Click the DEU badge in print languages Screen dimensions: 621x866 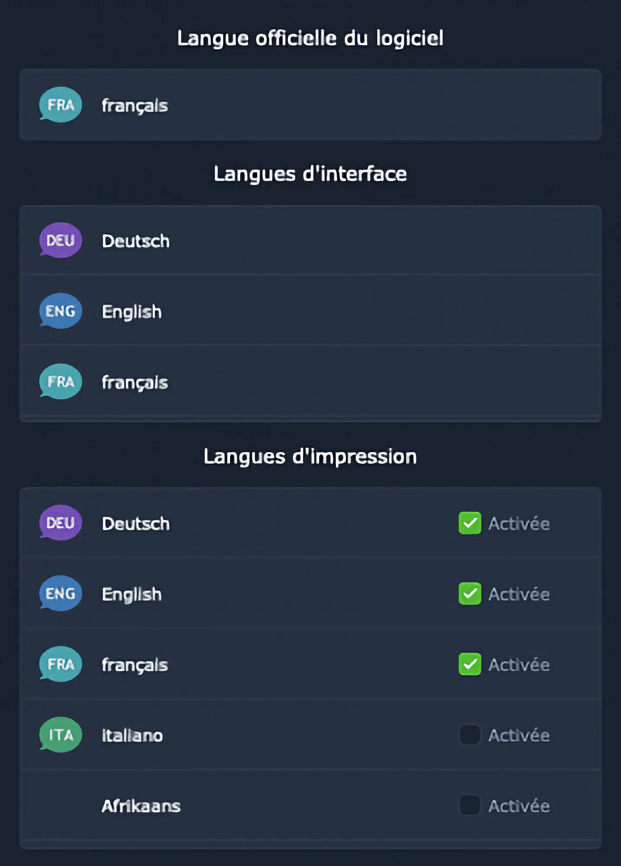[x=61, y=523]
